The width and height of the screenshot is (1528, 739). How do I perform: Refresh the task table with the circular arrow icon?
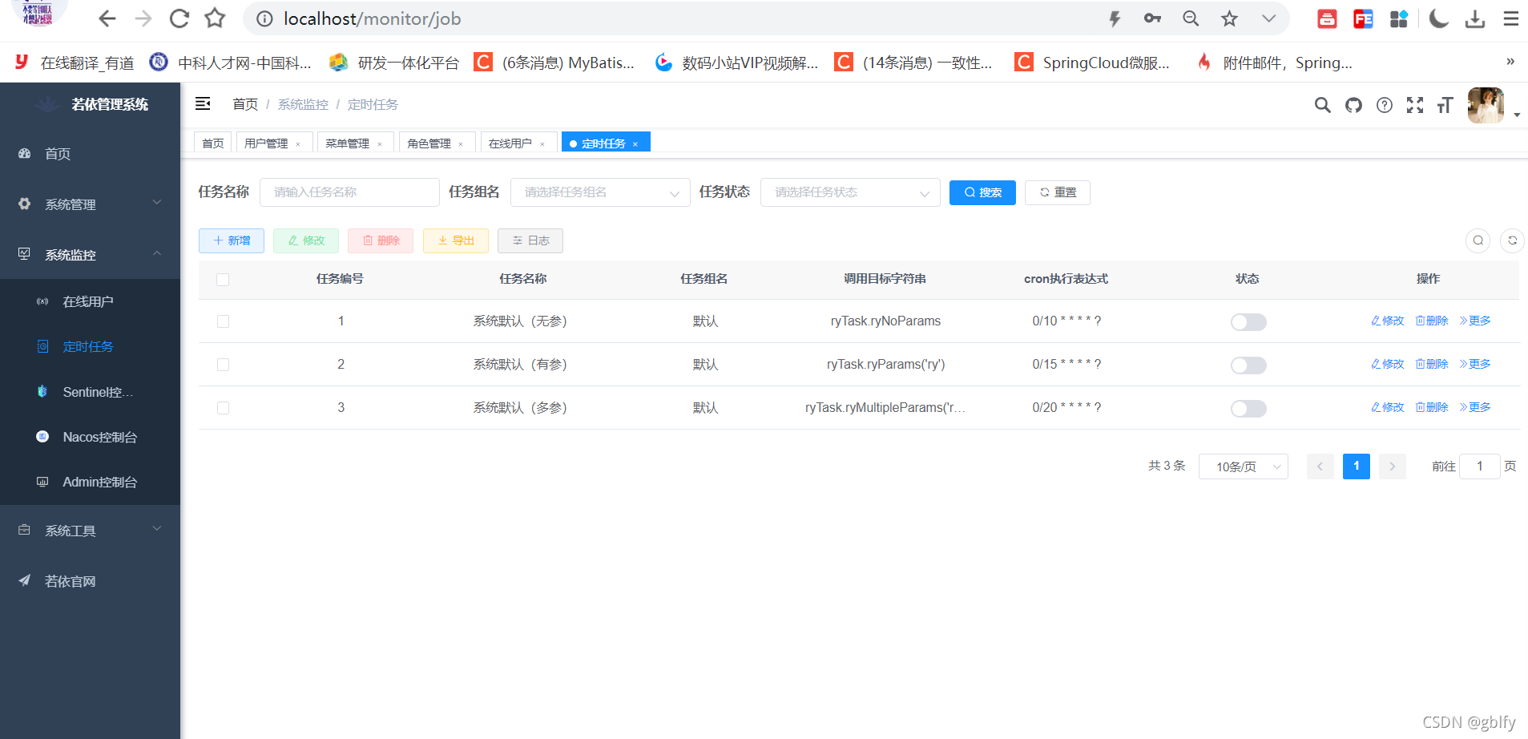click(x=1513, y=240)
